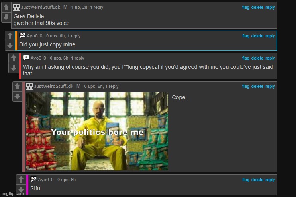Upvote the 'Cope' comment
296x197 pixels.
18,86
